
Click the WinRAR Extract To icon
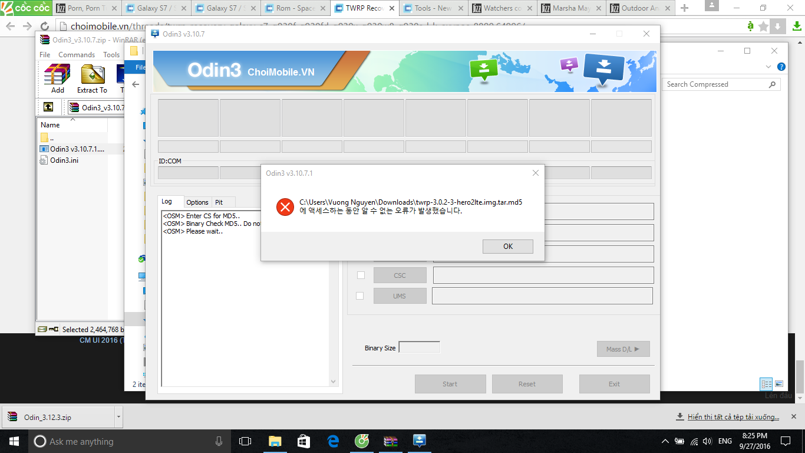[92, 78]
